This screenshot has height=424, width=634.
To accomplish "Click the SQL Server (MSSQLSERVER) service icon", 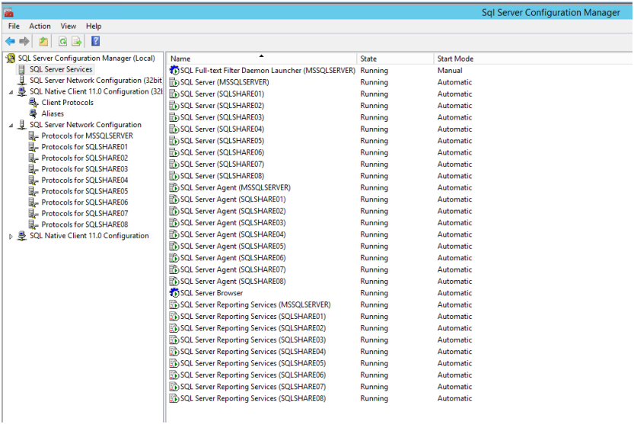I will pyautogui.click(x=174, y=82).
